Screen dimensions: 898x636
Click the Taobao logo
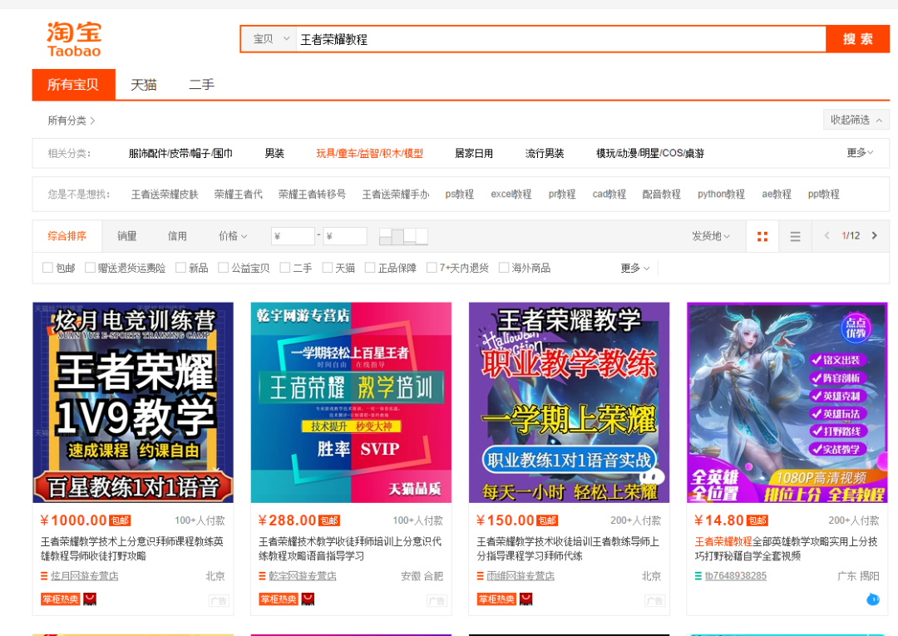[x=74, y=39]
